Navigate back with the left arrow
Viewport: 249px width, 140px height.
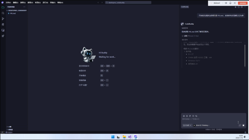tap(98, 3)
